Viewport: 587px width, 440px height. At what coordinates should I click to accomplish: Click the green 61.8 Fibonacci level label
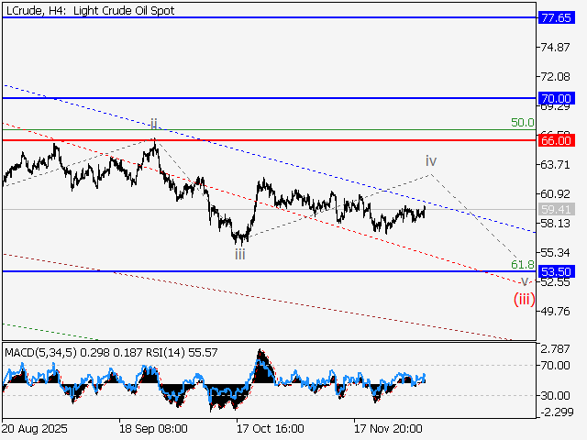click(522, 264)
